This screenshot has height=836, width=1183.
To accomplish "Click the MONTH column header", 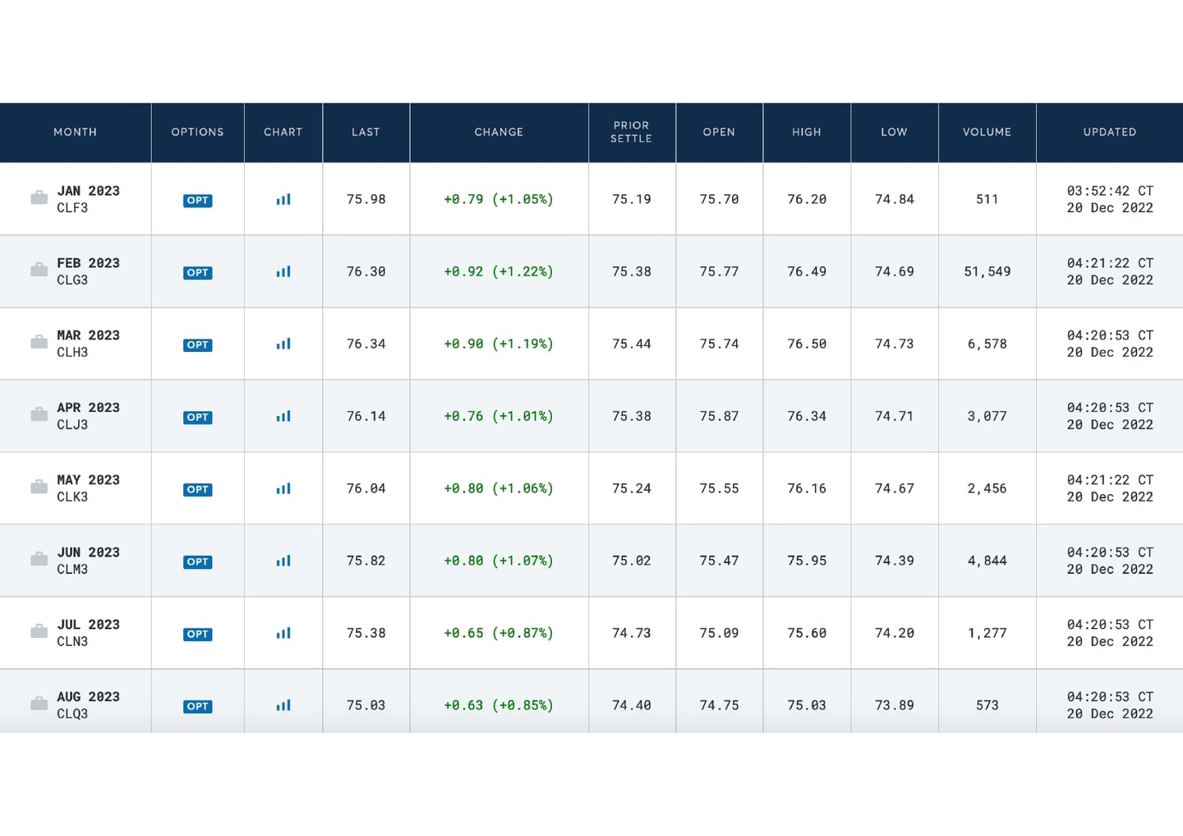I will [75, 132].
